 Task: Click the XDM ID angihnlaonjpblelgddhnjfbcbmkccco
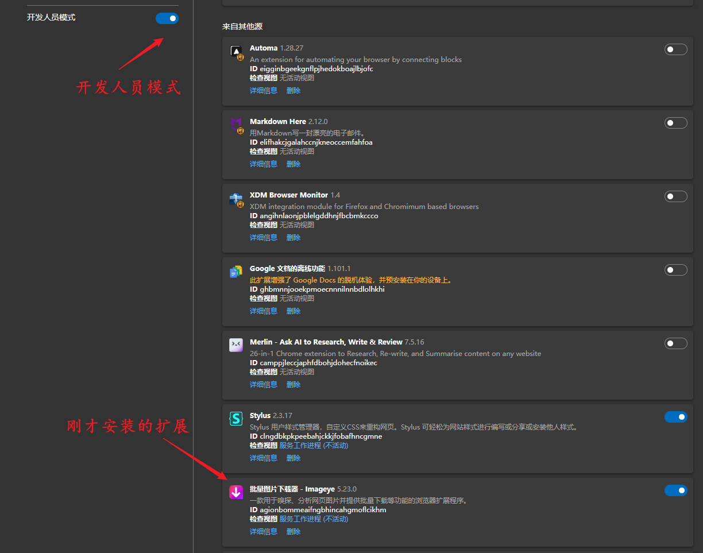click(x=314, y=216)
